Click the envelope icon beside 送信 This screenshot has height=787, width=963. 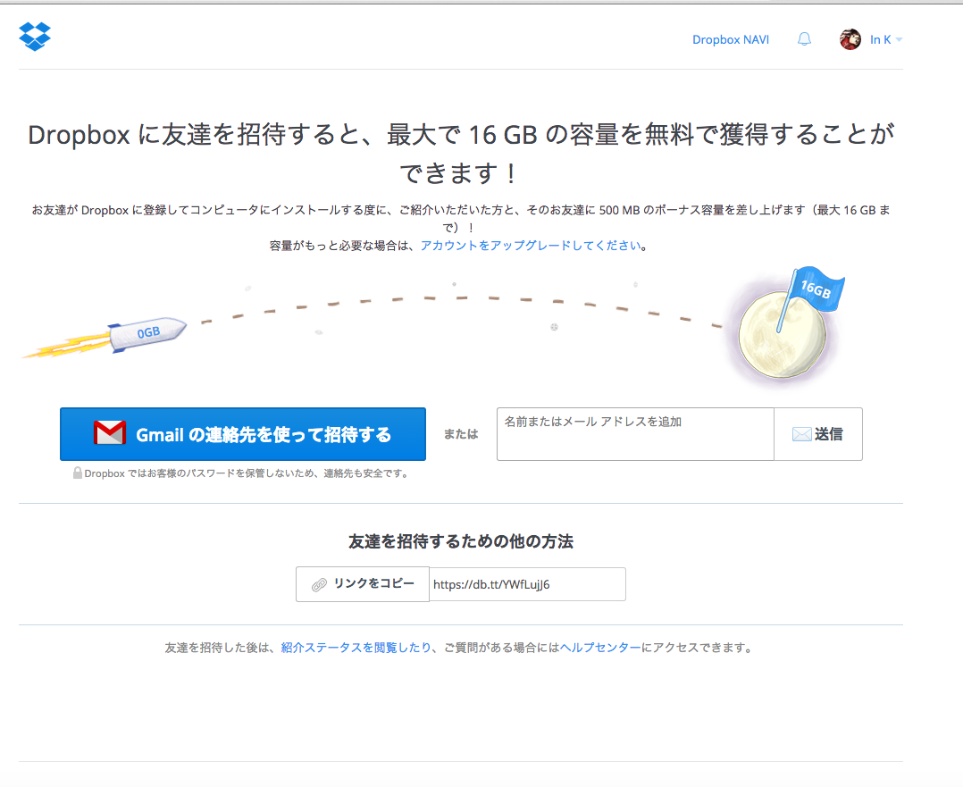pos(801,434)
